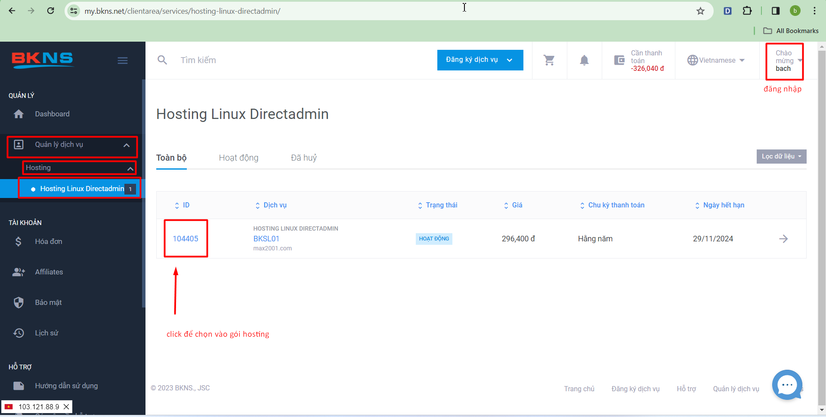Open the Extensions puzzle icon

click(747, 11)
